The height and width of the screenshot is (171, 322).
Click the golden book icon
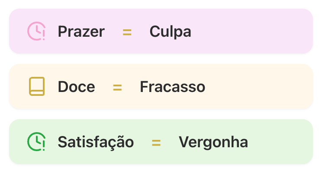point(37,86)
